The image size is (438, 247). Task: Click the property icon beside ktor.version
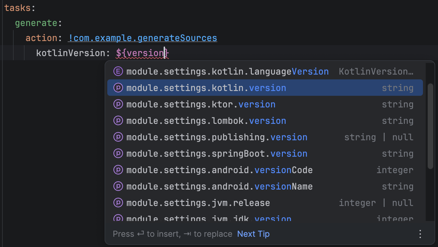click(118, 104)
